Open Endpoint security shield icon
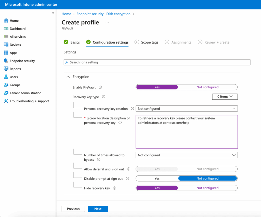The image size is (261, 217). [6, 61]
